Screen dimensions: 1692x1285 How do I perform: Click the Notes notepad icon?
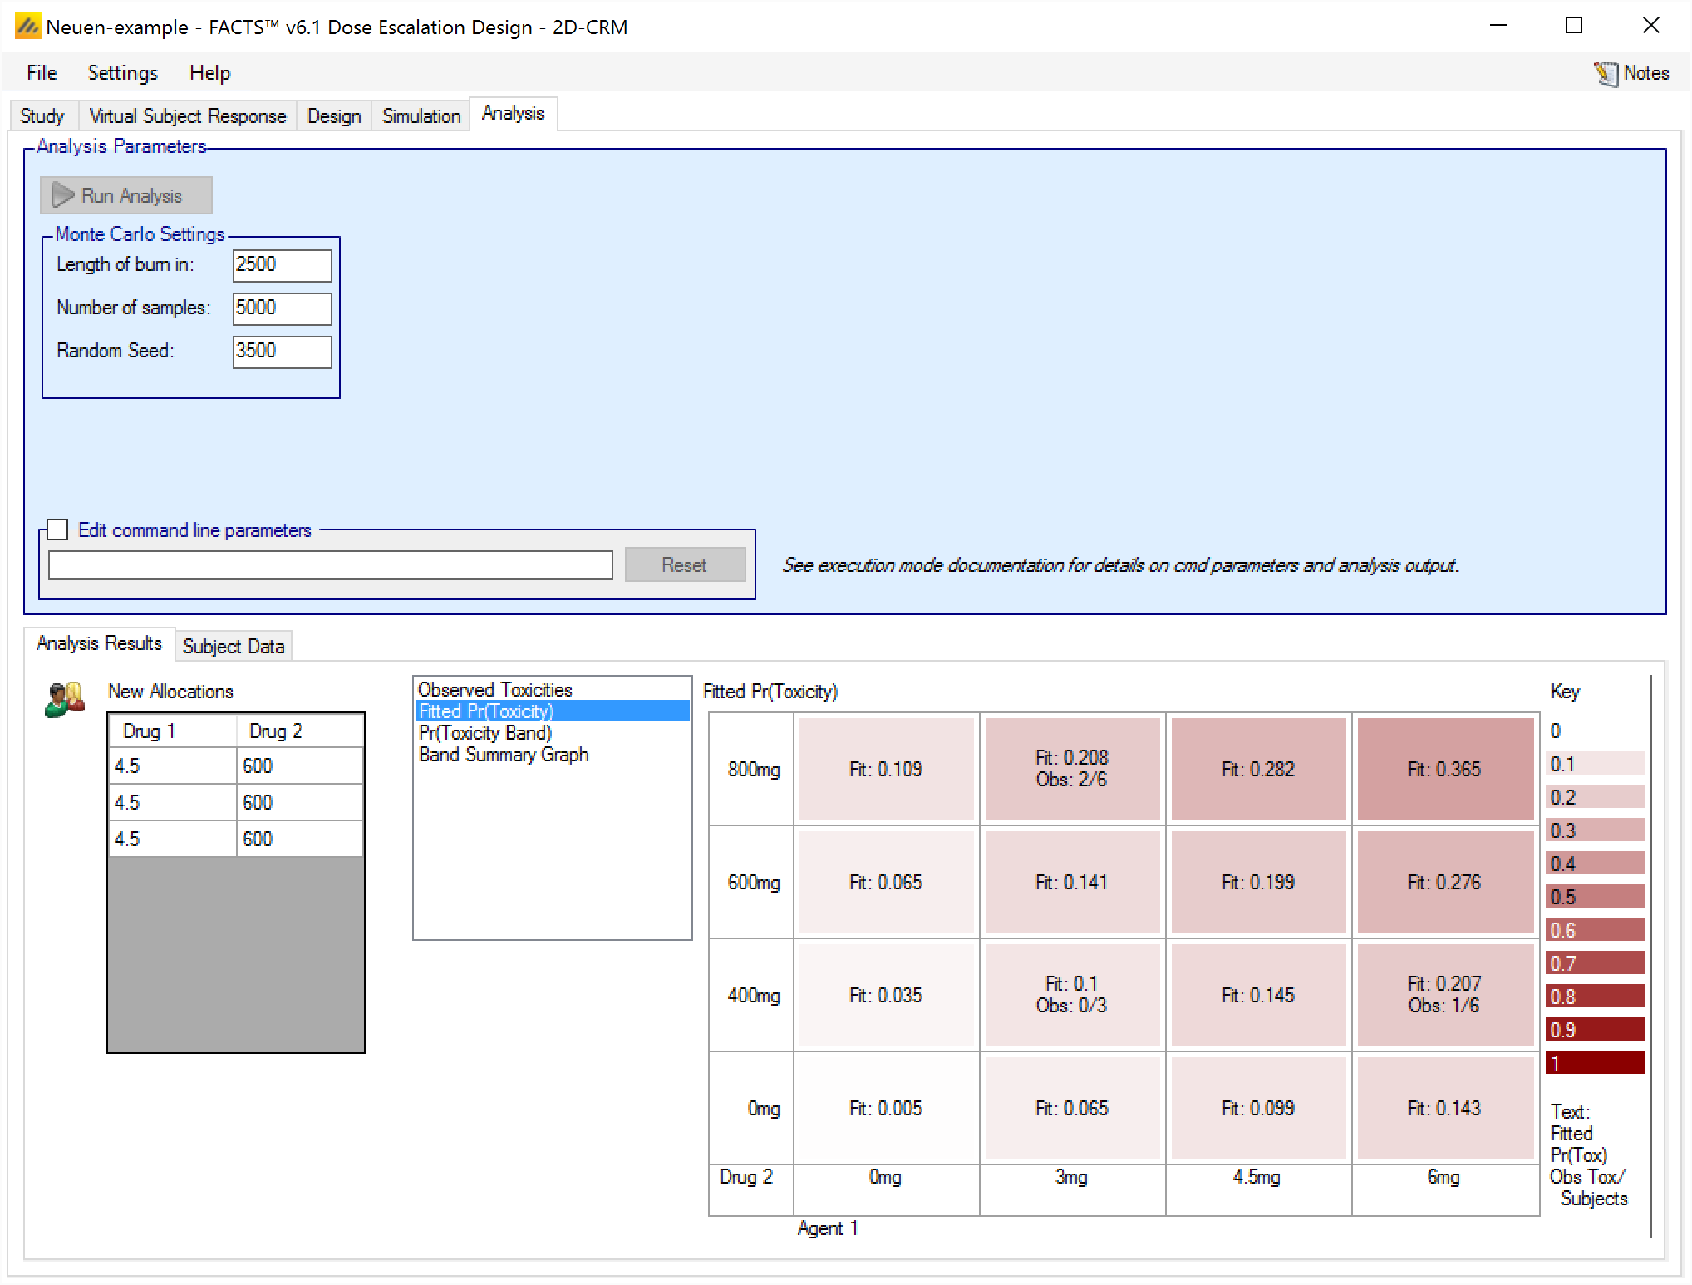(1606, 74)
